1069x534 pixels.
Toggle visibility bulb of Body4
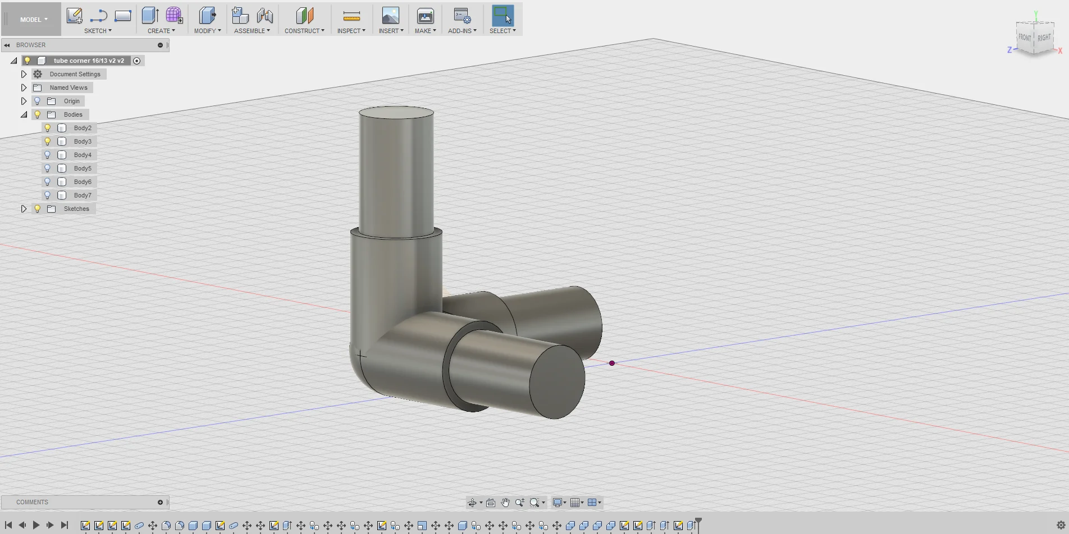click(x=48, y=155)
